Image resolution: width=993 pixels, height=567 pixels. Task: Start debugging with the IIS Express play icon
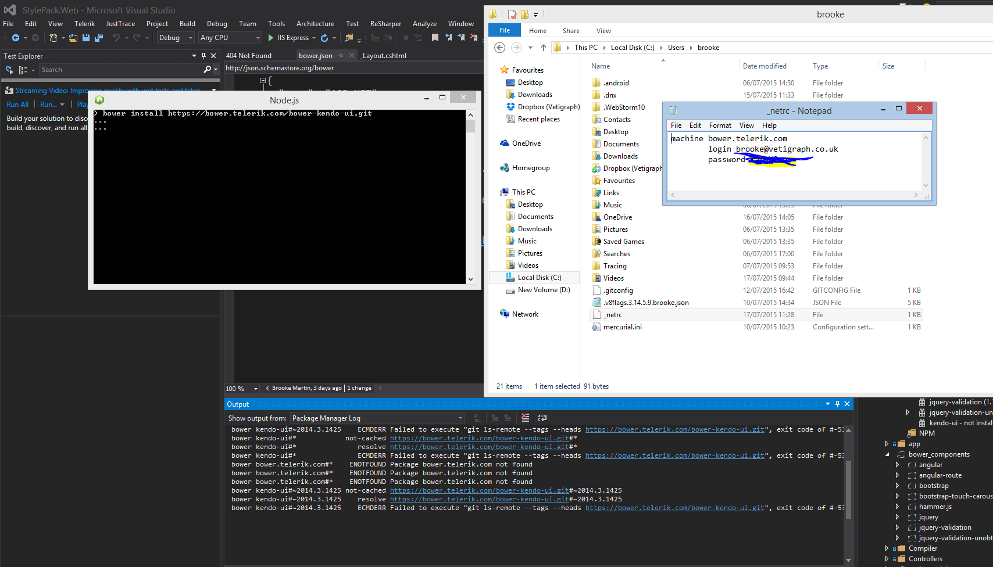coord(271,38)
